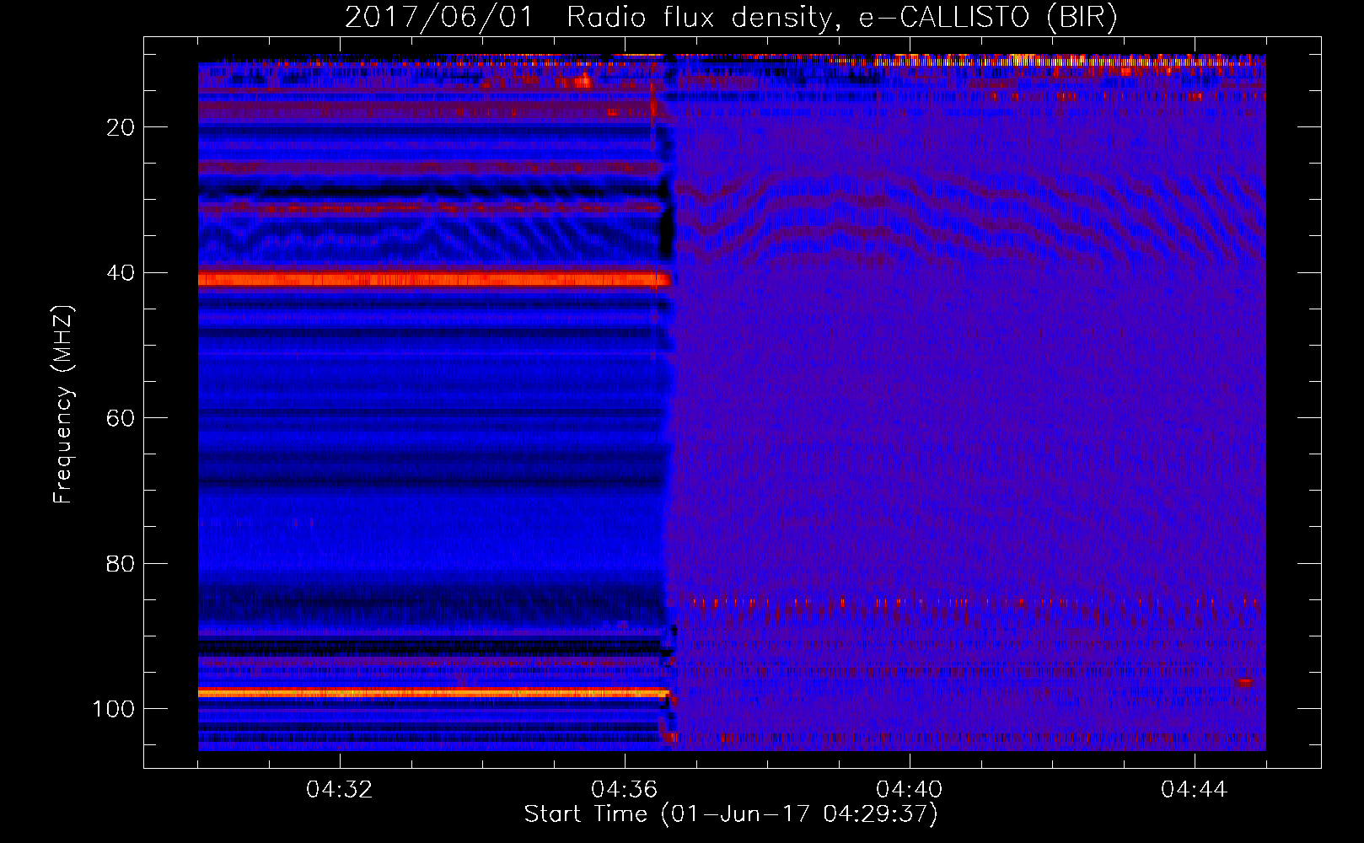The height and width of the screenshot is (843, 1364).
Task: Click the y-axis tick label '40'
Action: (121, 273)
